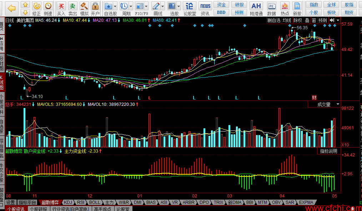
Task: Open the 论股堂 forum icon
Action: [x=190, y=6]
